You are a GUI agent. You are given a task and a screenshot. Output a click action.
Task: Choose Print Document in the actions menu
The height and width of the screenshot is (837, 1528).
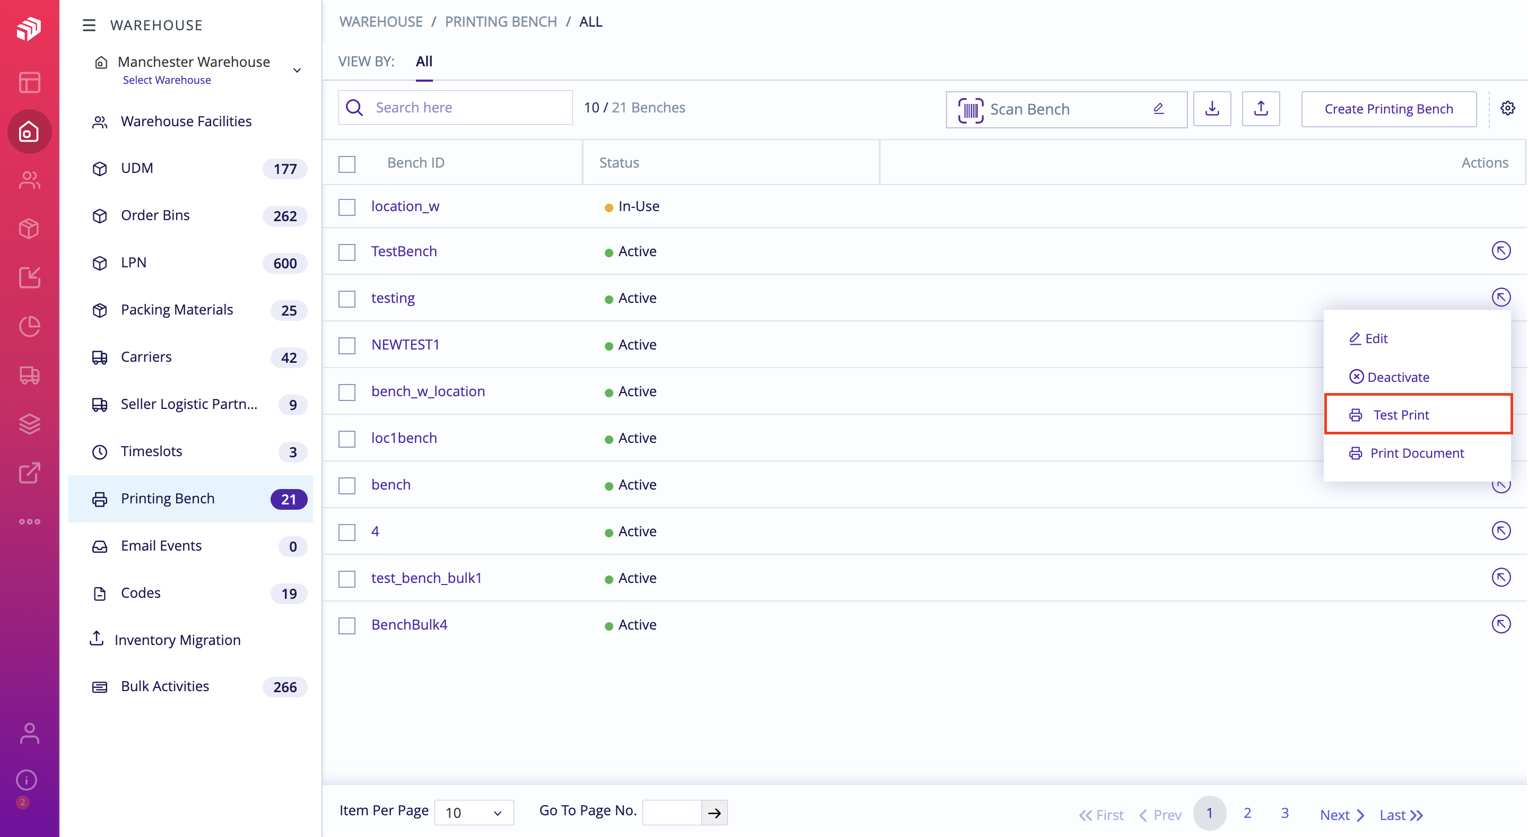tap(1407, 452)
